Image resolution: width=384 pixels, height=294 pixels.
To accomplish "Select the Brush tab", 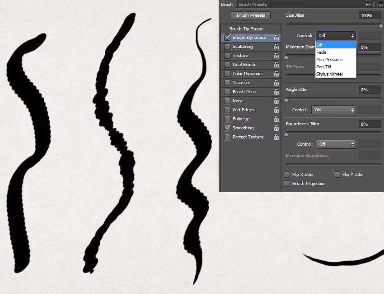I will [227, 4].
